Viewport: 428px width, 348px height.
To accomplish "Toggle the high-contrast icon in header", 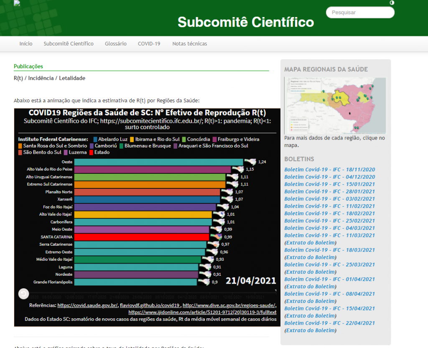I will tap(392, 3).
